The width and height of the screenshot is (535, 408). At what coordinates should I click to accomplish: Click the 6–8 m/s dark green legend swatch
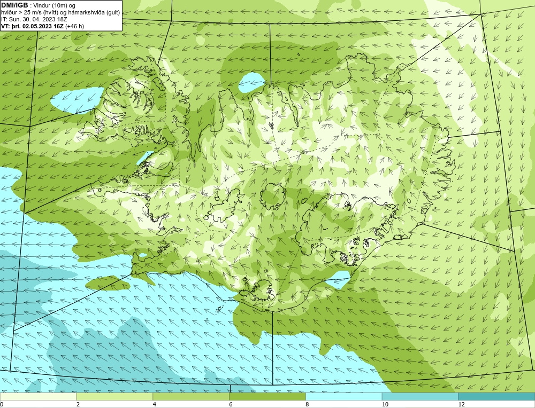pyautogui.click(x=267, y=396)
